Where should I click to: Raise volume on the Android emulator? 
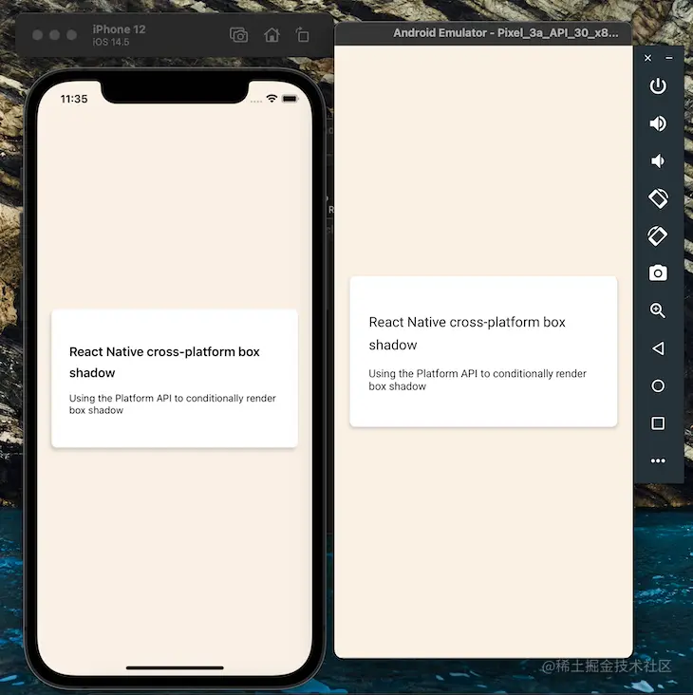(658, 123)
